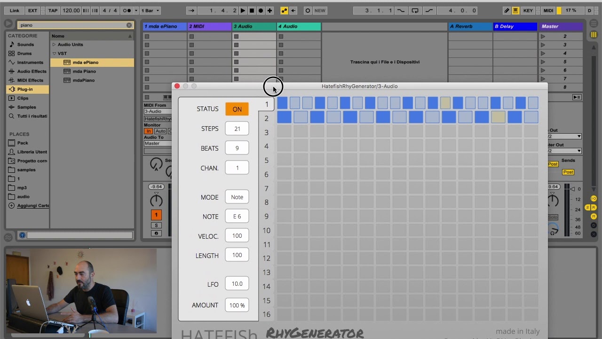Toggle the Punch-In switch

coord(401,10)
